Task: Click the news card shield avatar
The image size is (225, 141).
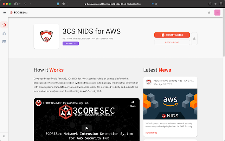Action: pyautogui.click(x=149, y=82)
